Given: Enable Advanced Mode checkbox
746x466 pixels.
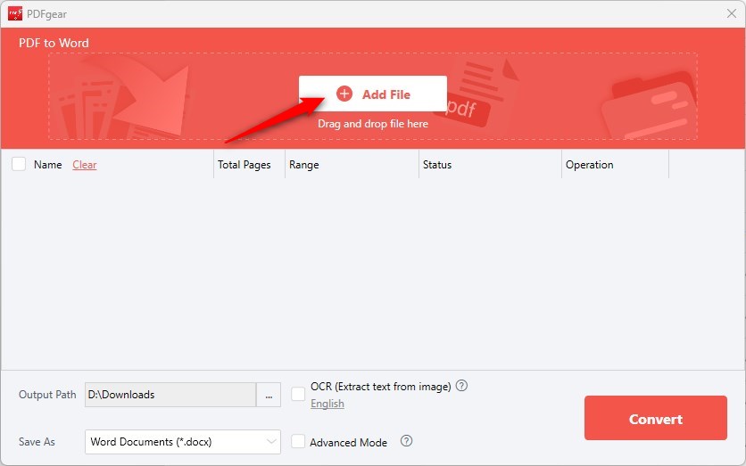Looking at the screenshot, I should click(x=298, y=441).
